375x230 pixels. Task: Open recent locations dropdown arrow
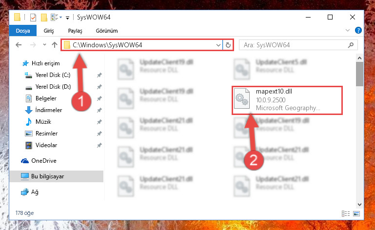pyautogui.click(x=44, y=45)
